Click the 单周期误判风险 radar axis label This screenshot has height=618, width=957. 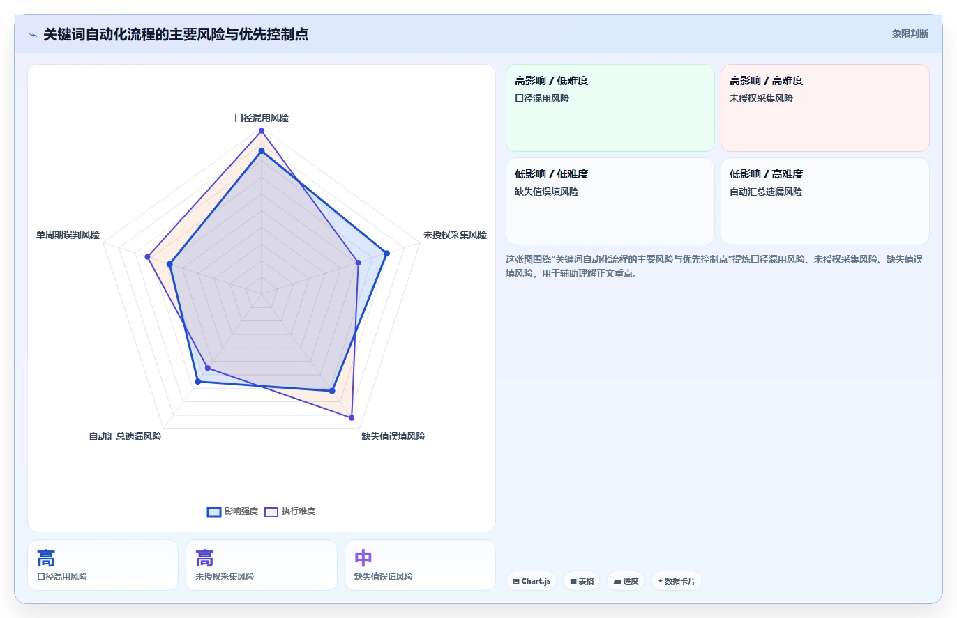(x=68, y=235)
